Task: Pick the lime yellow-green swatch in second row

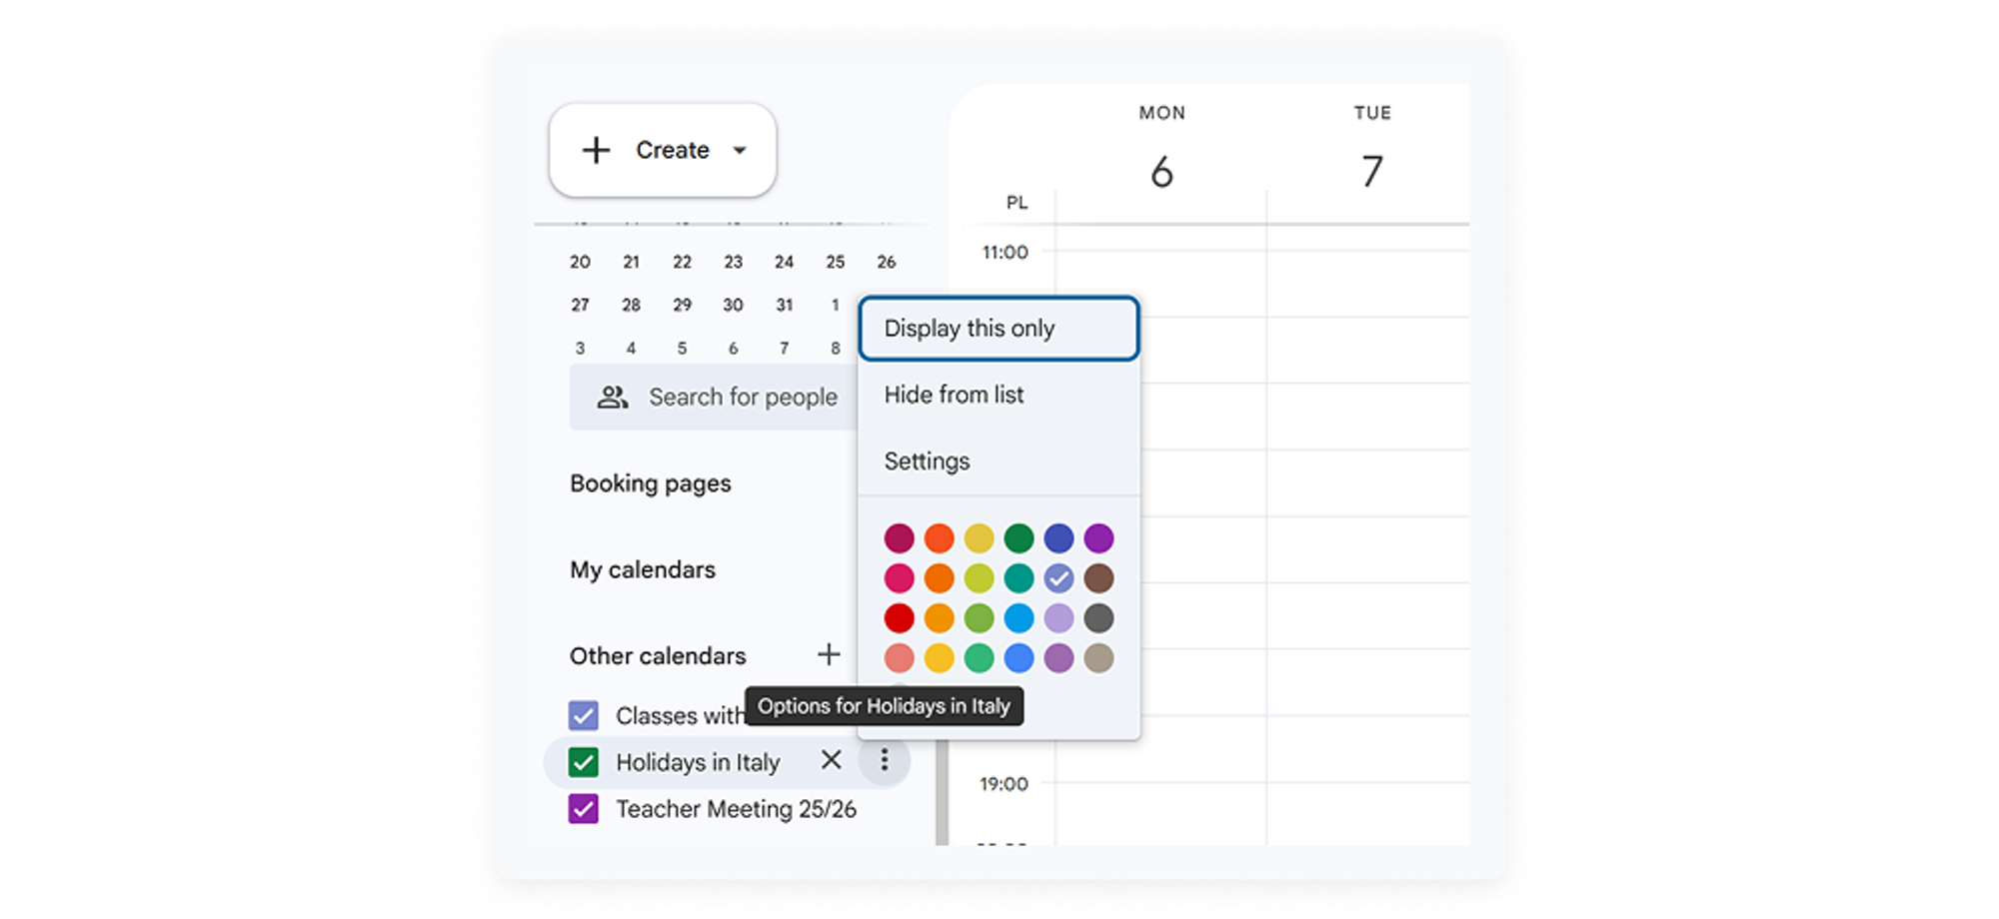Action: click(979, 578)
